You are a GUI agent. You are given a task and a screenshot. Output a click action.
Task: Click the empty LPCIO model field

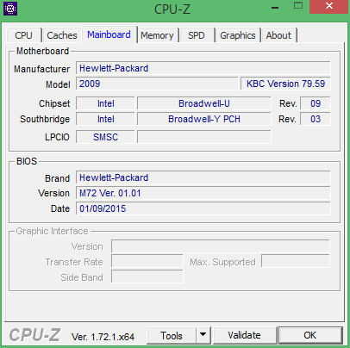coord(204,137)
